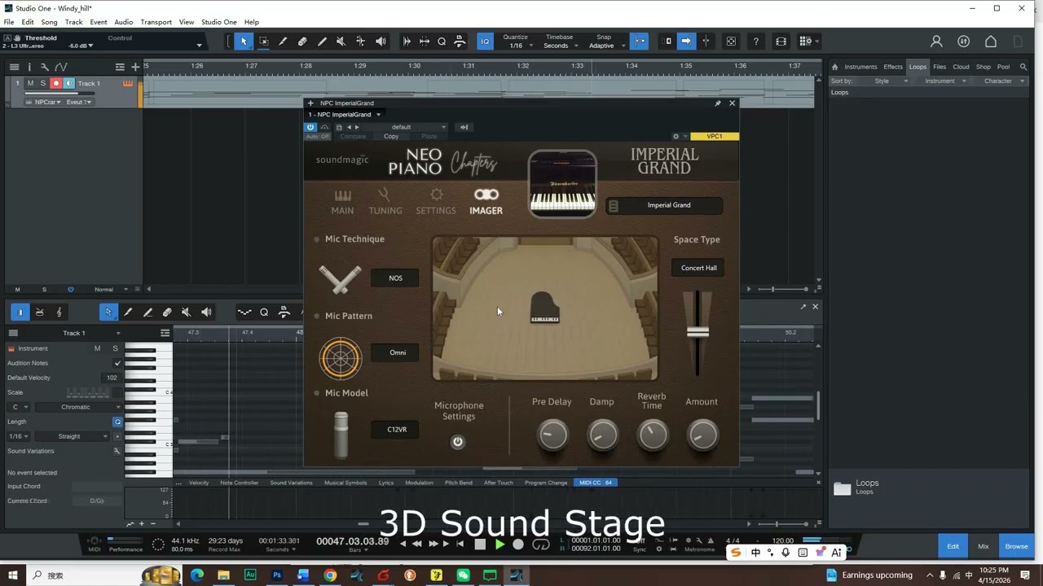Switch to drum editor view icon
The height and width of the screenshot is (586, 1043).
coord(39,312)
